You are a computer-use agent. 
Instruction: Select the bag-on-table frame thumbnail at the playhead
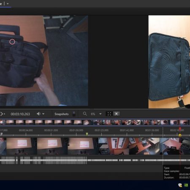pyautogui.click(x=175, y=146)
